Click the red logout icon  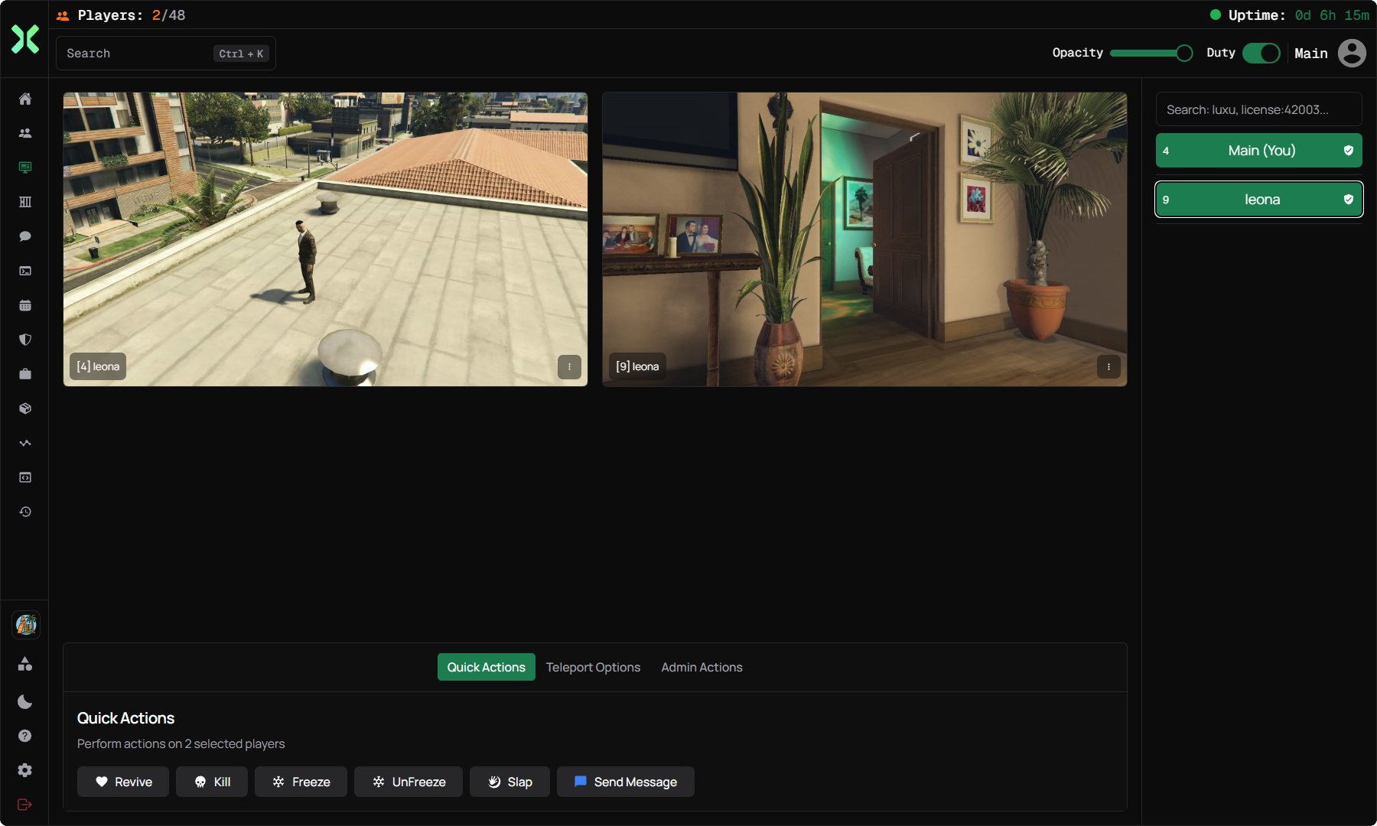pos(24,805)
